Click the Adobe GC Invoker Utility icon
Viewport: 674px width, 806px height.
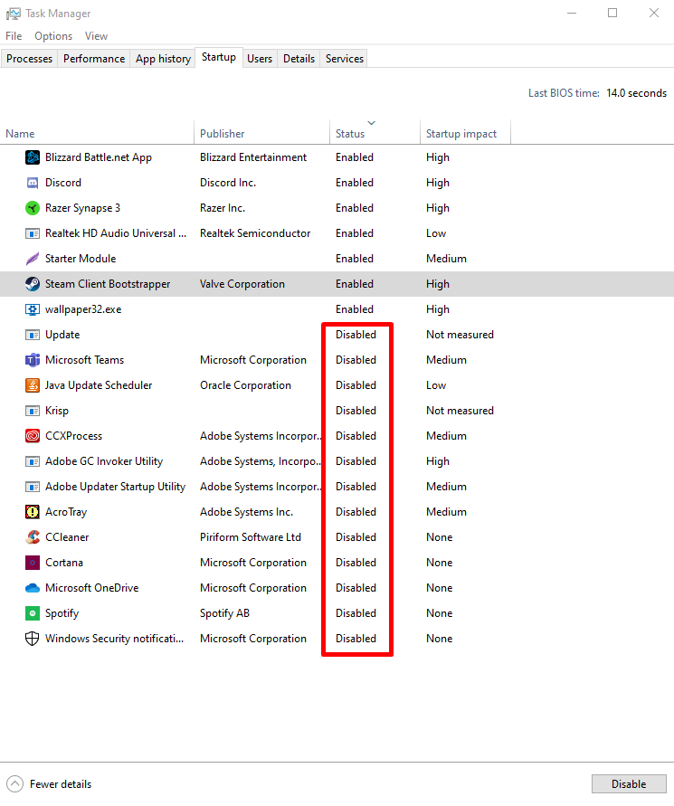pos(33,461)
